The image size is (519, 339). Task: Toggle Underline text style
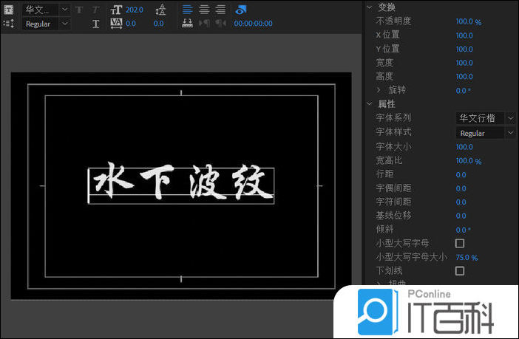95,24
